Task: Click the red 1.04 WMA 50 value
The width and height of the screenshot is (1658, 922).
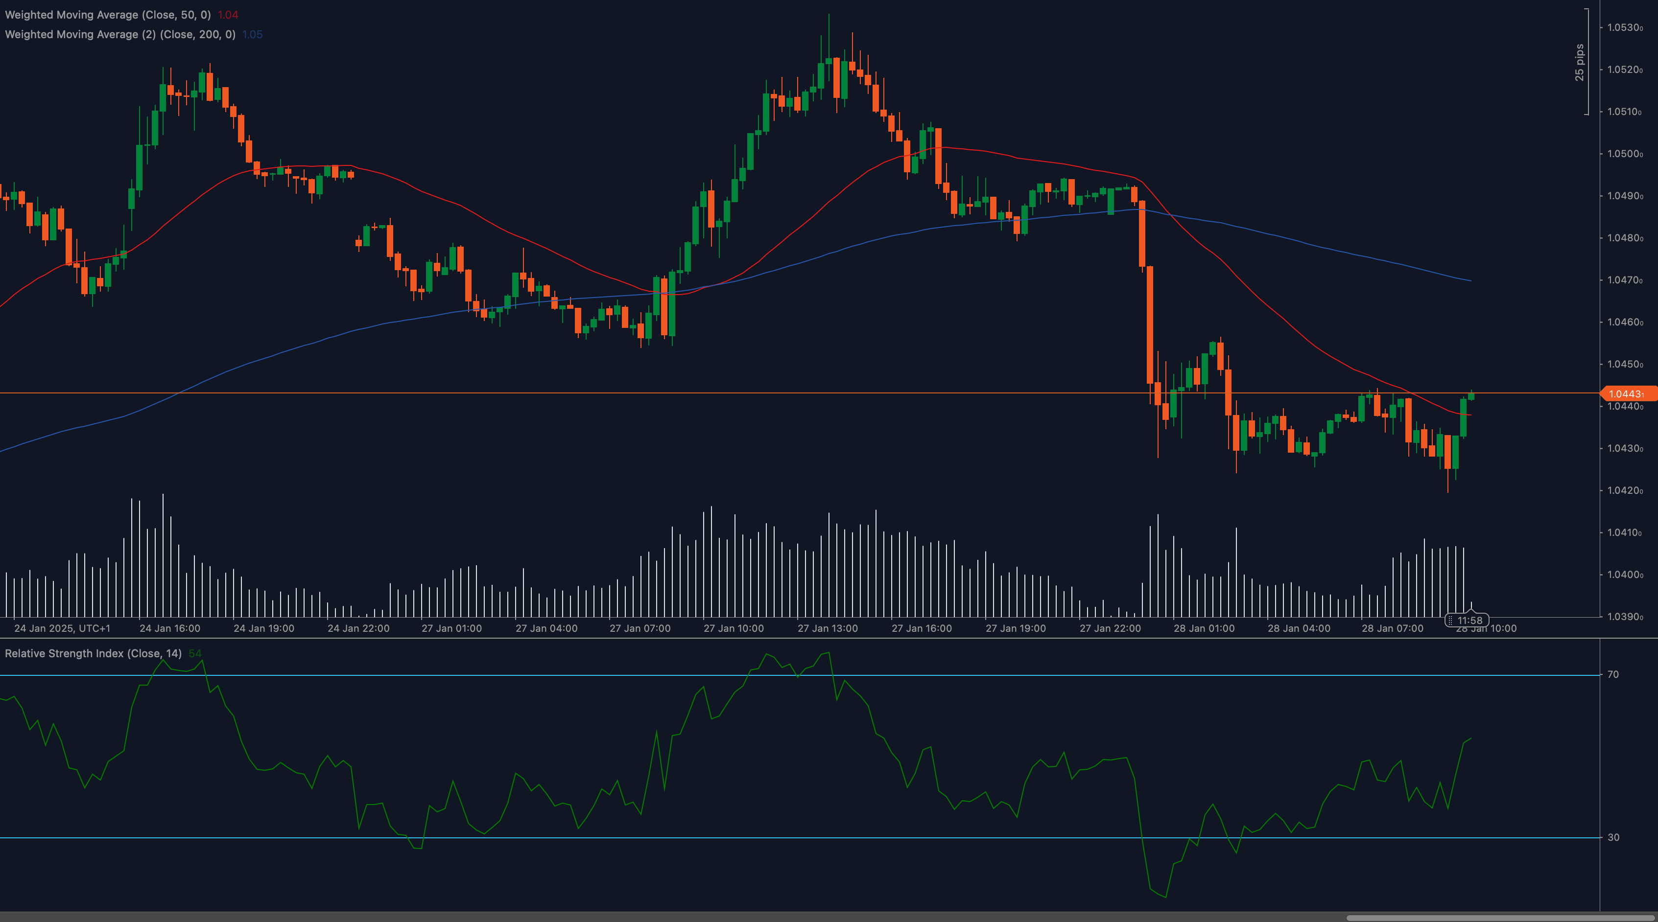Action: pos(228,15)
